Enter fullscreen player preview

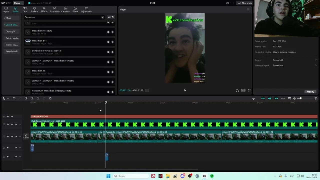249,90
